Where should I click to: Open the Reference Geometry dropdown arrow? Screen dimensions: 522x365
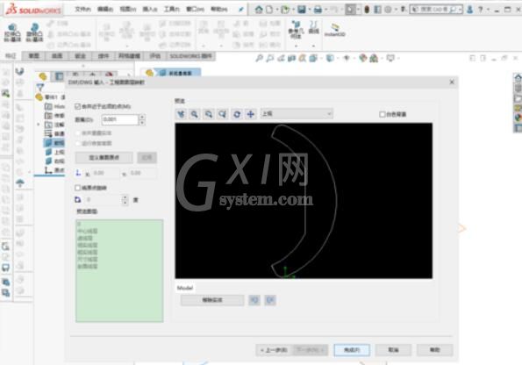(x=296, y=46)
